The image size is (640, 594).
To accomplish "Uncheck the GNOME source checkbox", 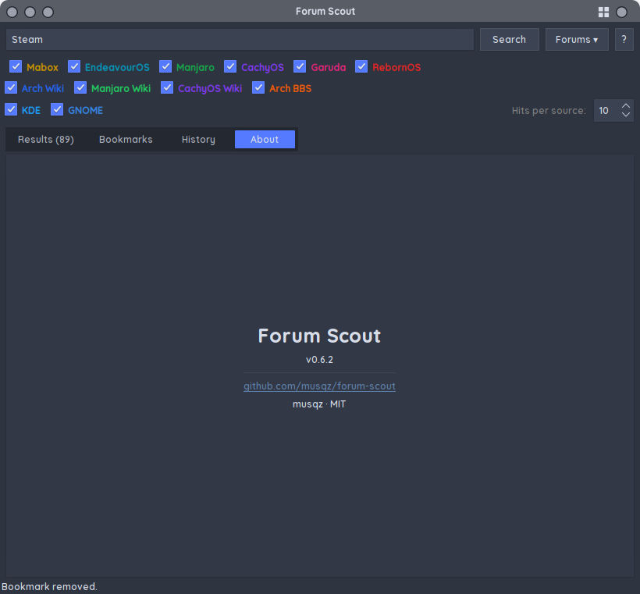I will coord(57,110).
